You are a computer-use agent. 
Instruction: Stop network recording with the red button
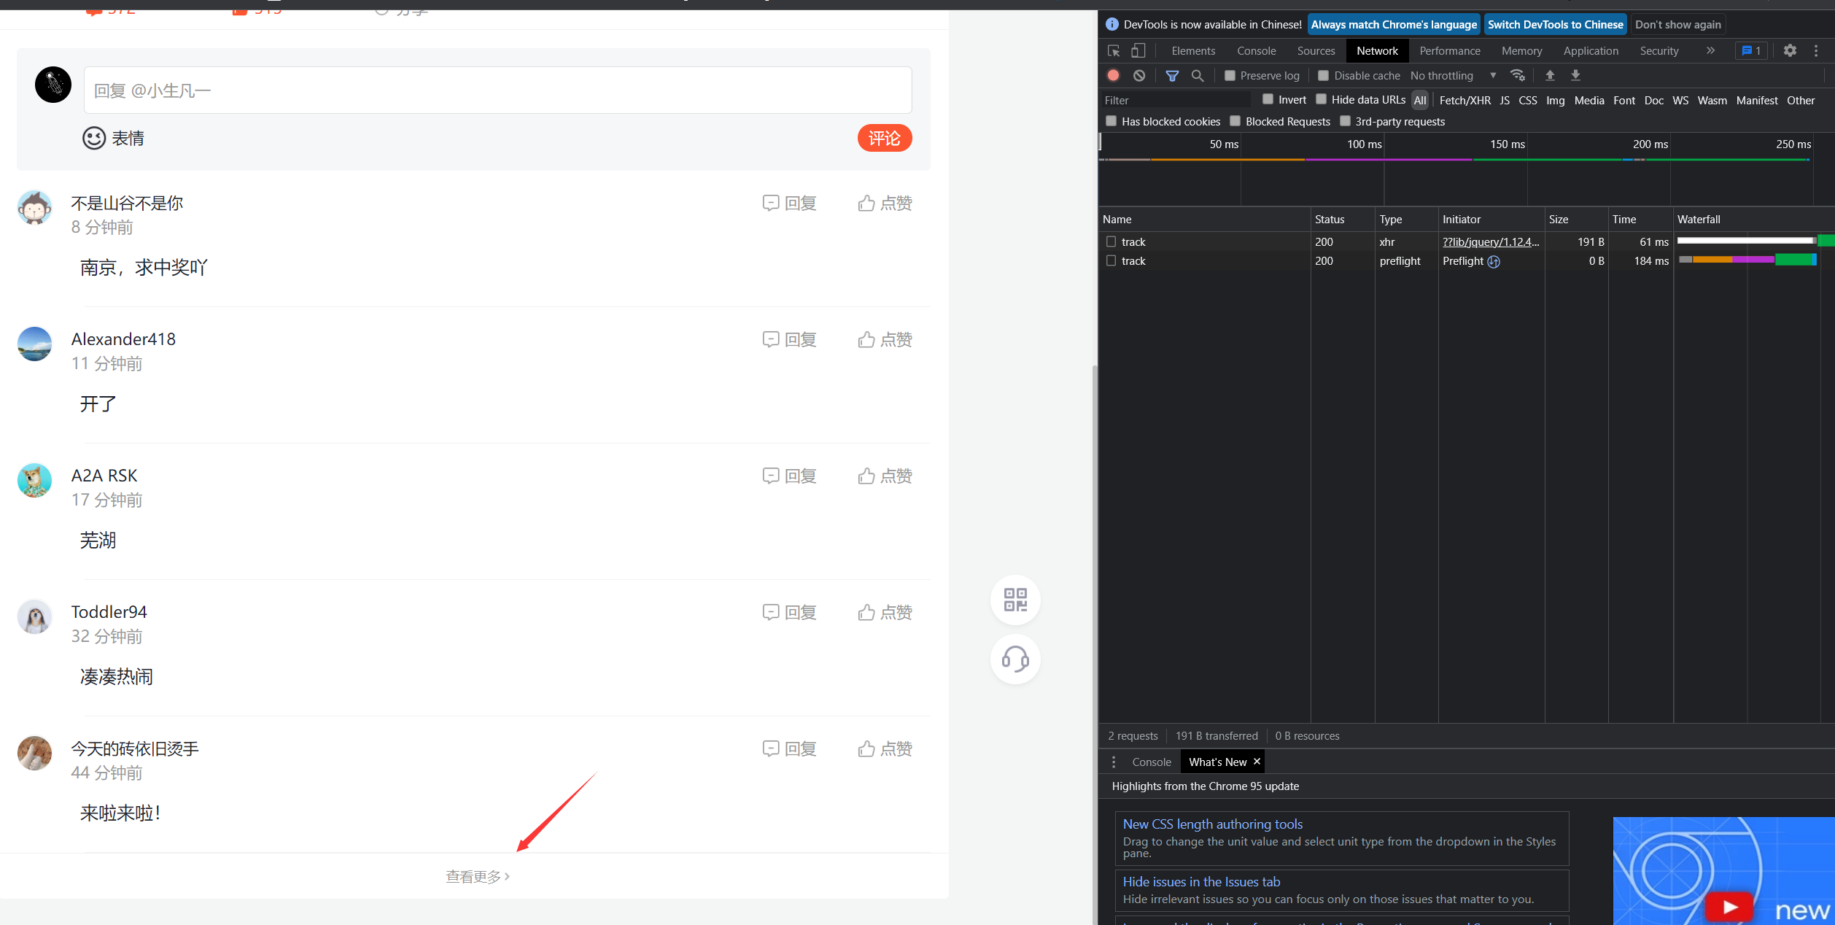(1114, 75)
